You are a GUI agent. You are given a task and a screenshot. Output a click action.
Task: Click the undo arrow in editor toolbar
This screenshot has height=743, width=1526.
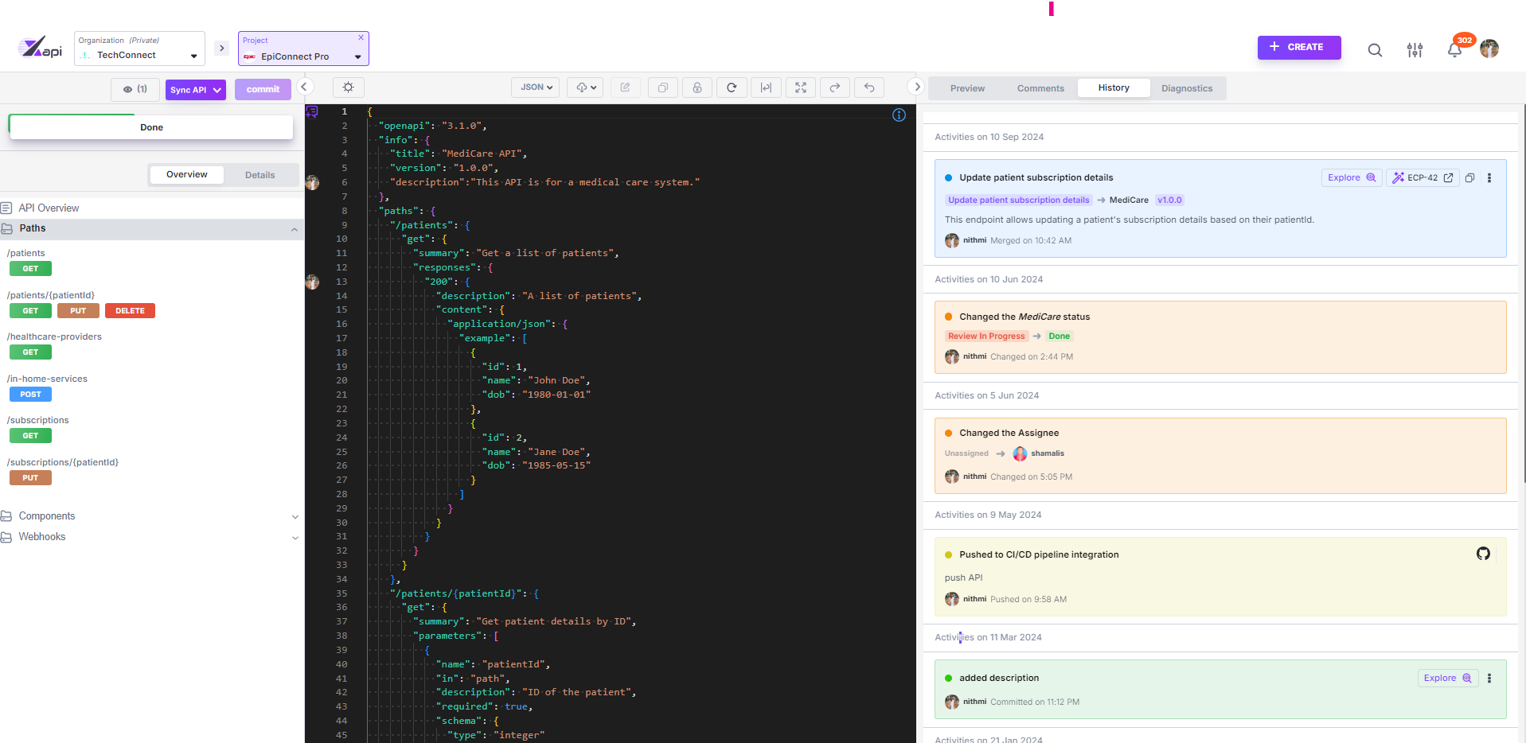(869, 88)
